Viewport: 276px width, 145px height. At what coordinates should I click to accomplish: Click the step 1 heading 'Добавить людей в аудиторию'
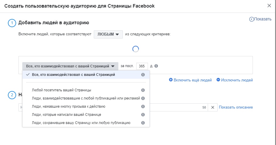[54, 23]
